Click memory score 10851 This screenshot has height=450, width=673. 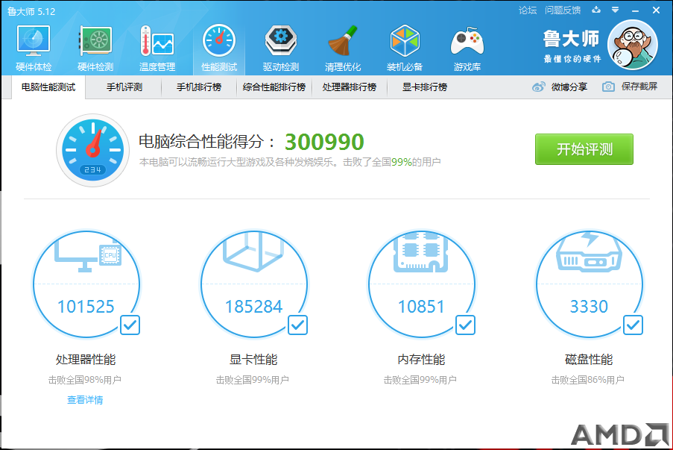(x=421, y=307)
